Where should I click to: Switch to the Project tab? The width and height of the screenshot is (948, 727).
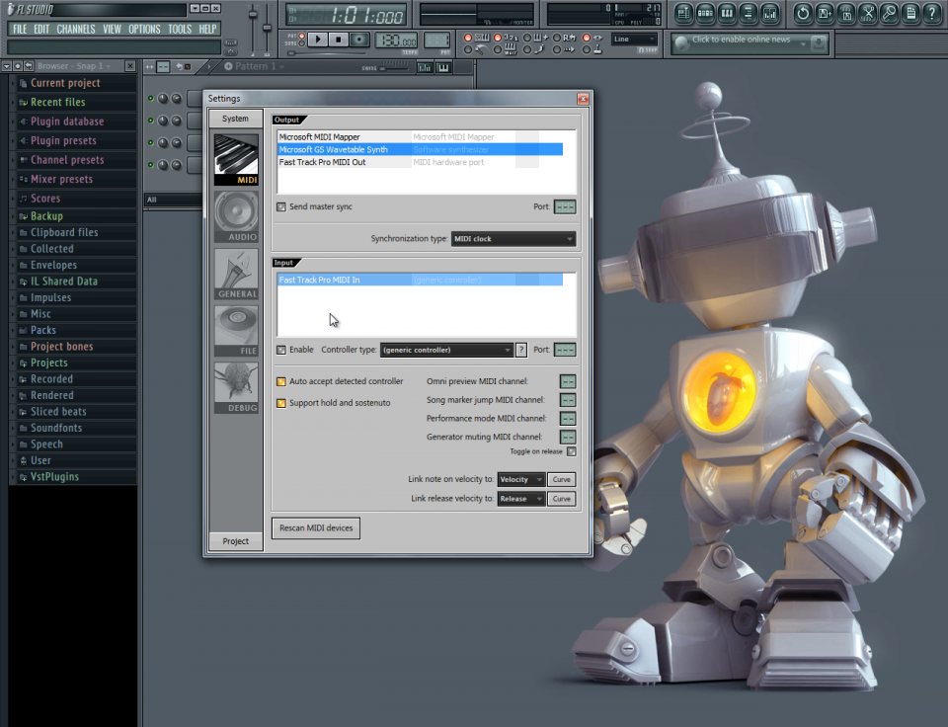click(x=236, y=541)
